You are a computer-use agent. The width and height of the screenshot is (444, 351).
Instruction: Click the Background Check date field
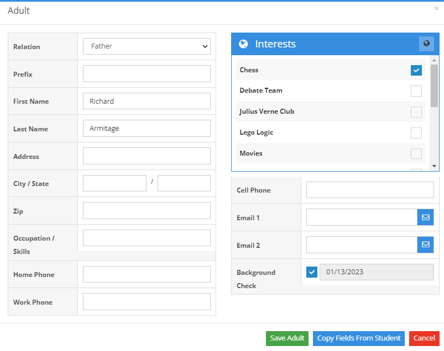377,272
